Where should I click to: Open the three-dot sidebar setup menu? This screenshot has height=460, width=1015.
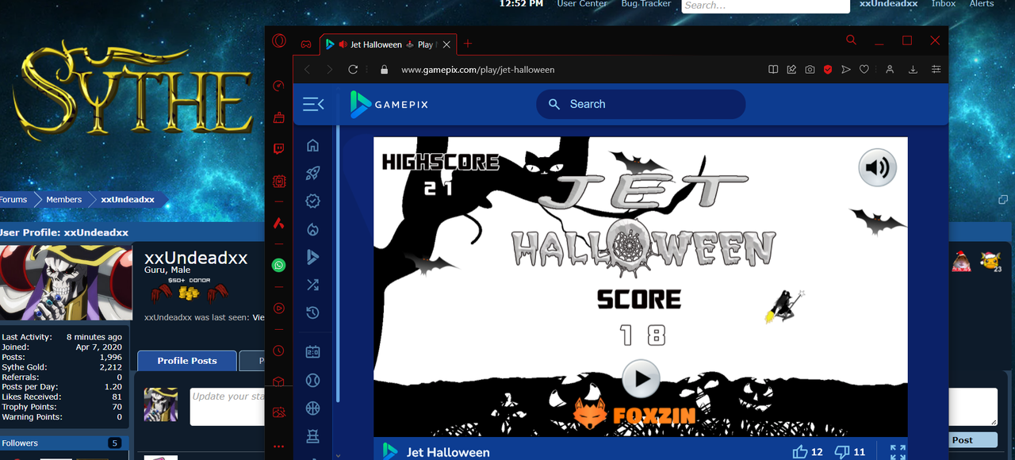278,447
